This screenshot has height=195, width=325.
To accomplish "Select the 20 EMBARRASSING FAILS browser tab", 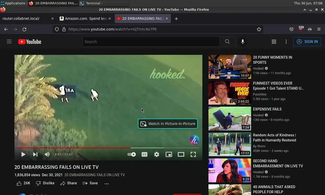I will pos(143,19).
